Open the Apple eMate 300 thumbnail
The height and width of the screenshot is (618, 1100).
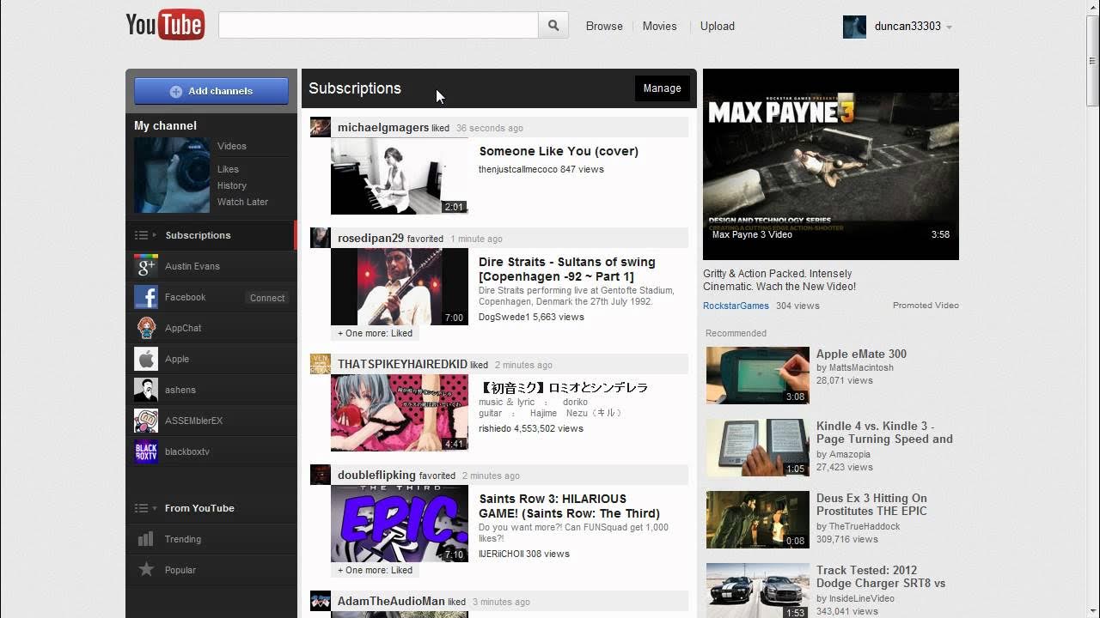(758, 375)
